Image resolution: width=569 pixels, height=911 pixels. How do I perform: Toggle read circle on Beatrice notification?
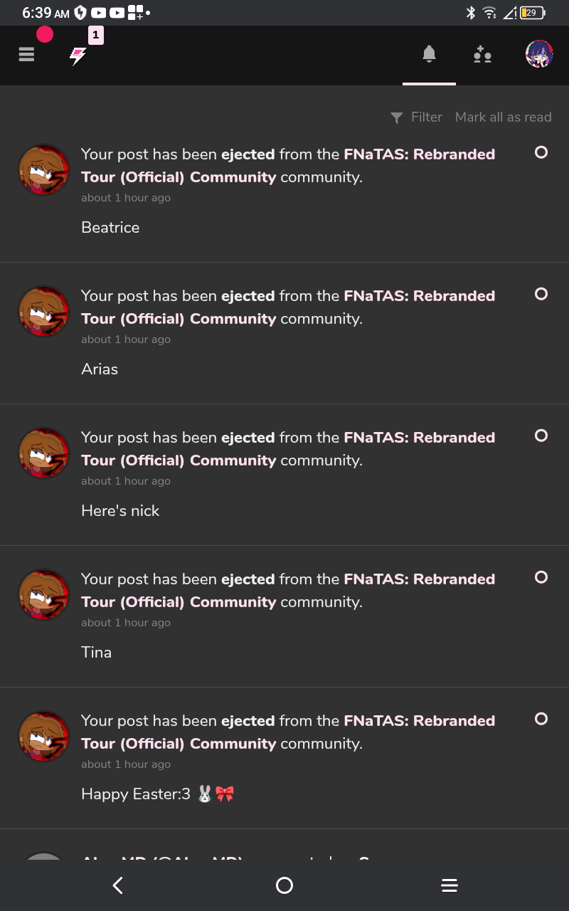pyautogui.click(x=541, y=152)
